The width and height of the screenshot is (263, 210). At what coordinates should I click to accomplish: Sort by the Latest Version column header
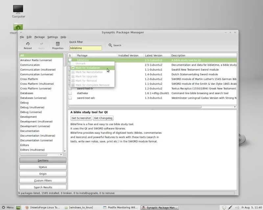(157, 55)
